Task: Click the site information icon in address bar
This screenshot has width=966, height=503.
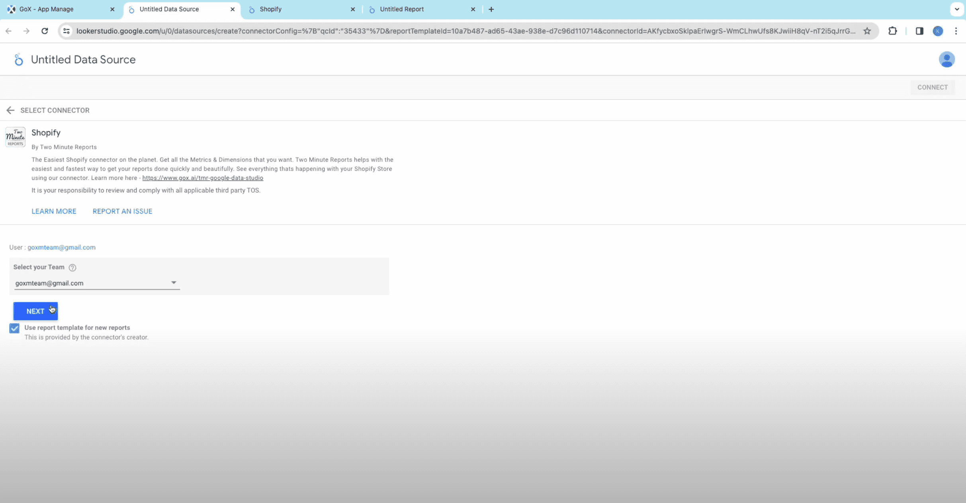Action: pyautogui.click(x=66, y=31)
